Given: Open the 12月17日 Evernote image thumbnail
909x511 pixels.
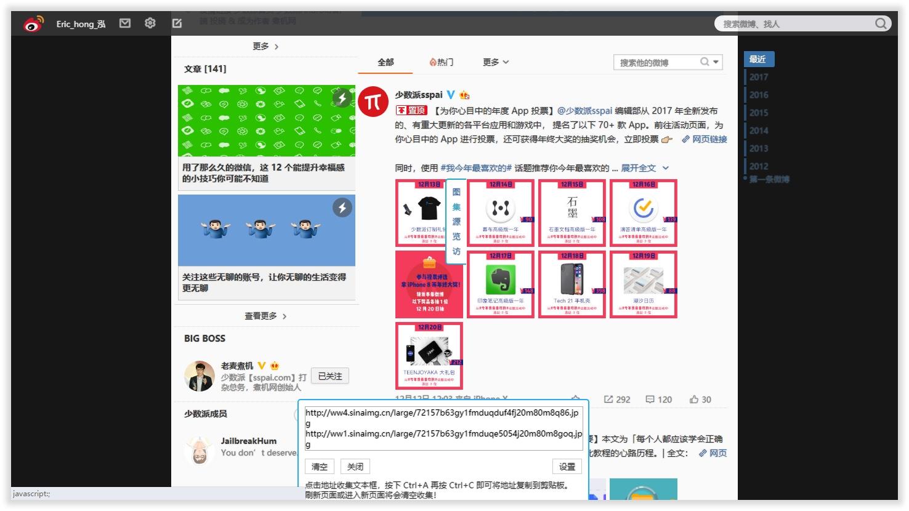Looking at the screenshot, I should 501,284.
